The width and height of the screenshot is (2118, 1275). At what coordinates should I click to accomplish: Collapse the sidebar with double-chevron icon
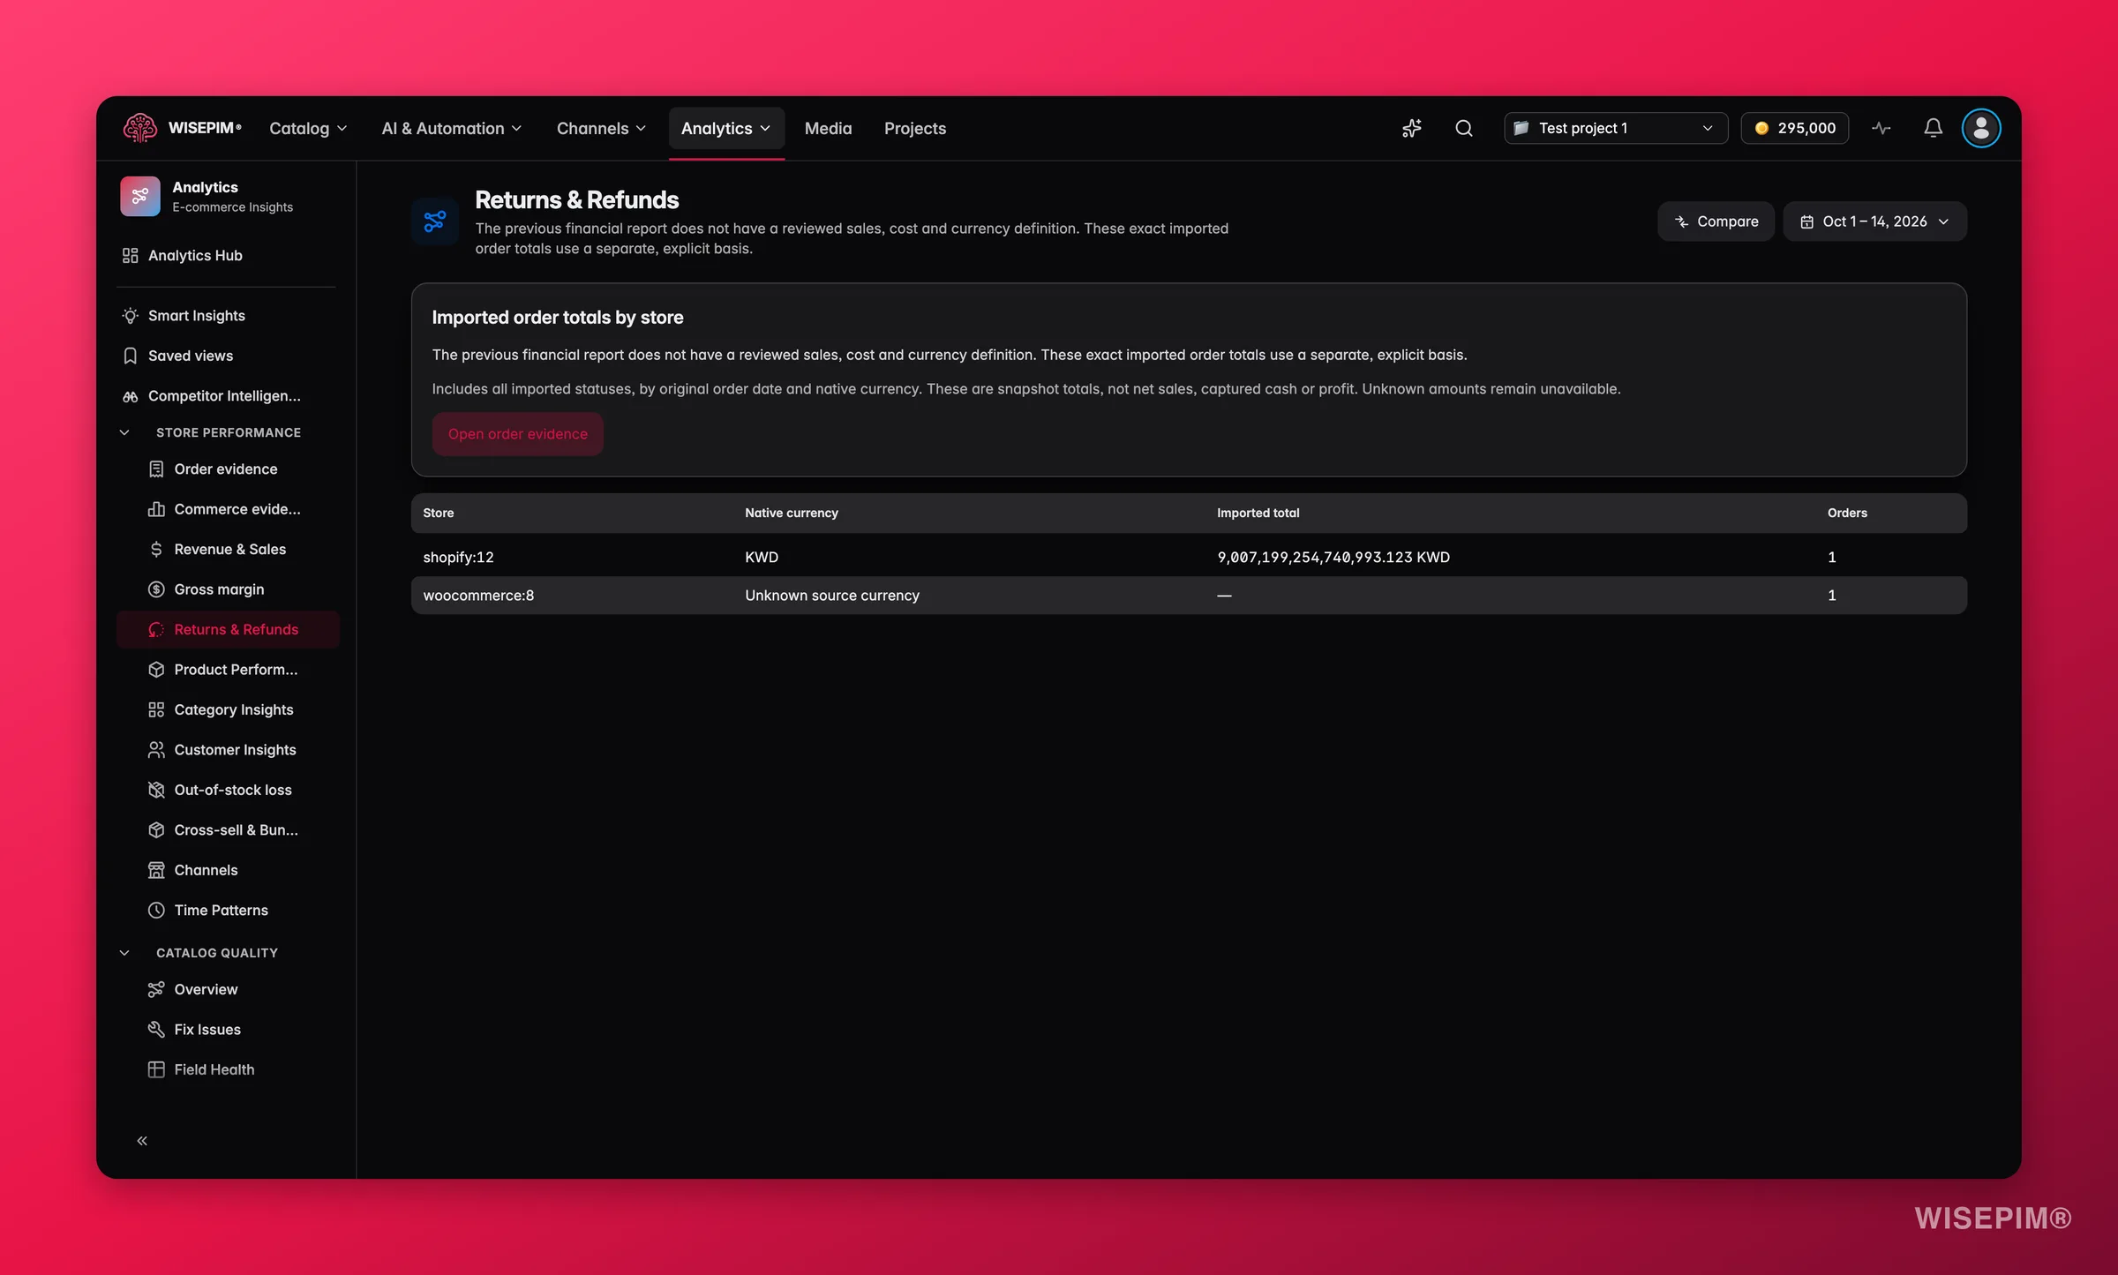coord(142,1141)
